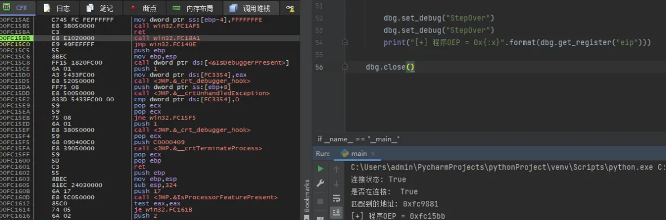Click opcode bytes FF15 1820FC00
666x220 pixels.
pos(76,62)
